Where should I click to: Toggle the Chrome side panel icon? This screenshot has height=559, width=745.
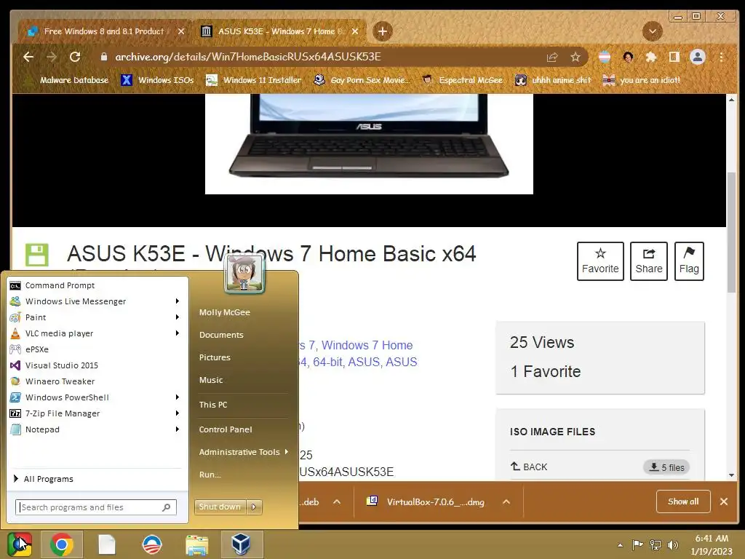[674, 58]
